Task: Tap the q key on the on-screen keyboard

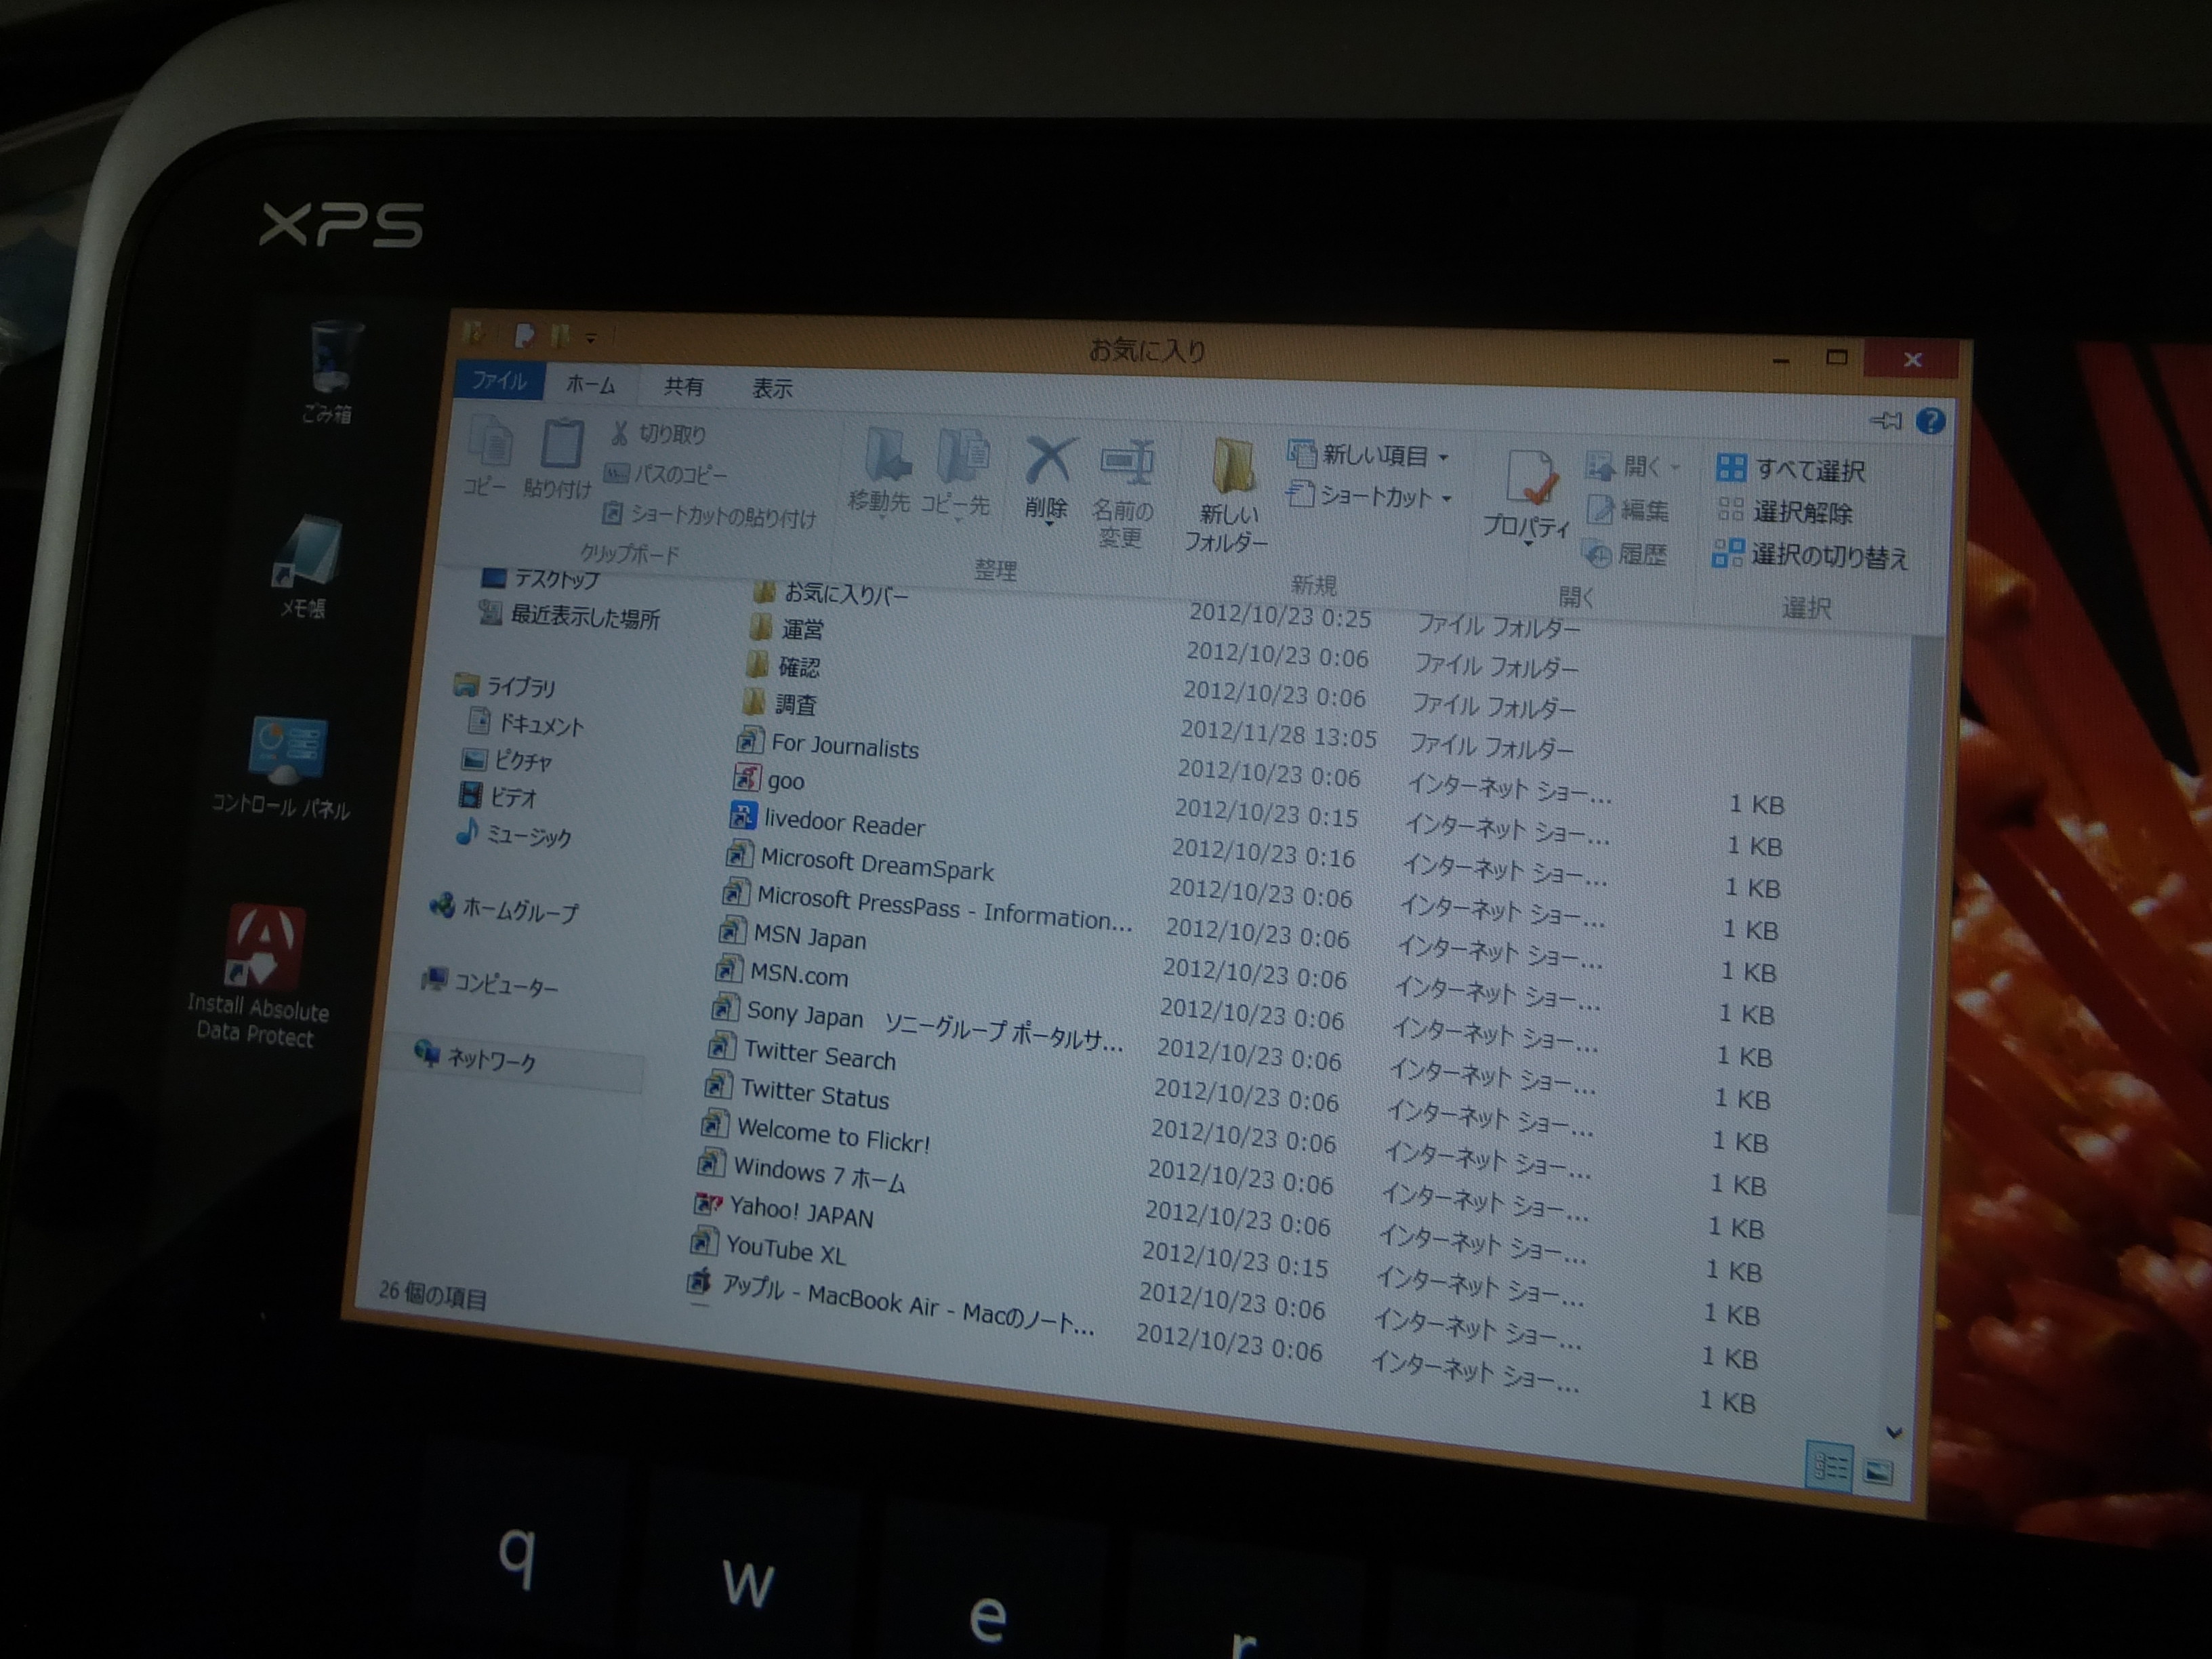Action: (x=517, y=1557)
